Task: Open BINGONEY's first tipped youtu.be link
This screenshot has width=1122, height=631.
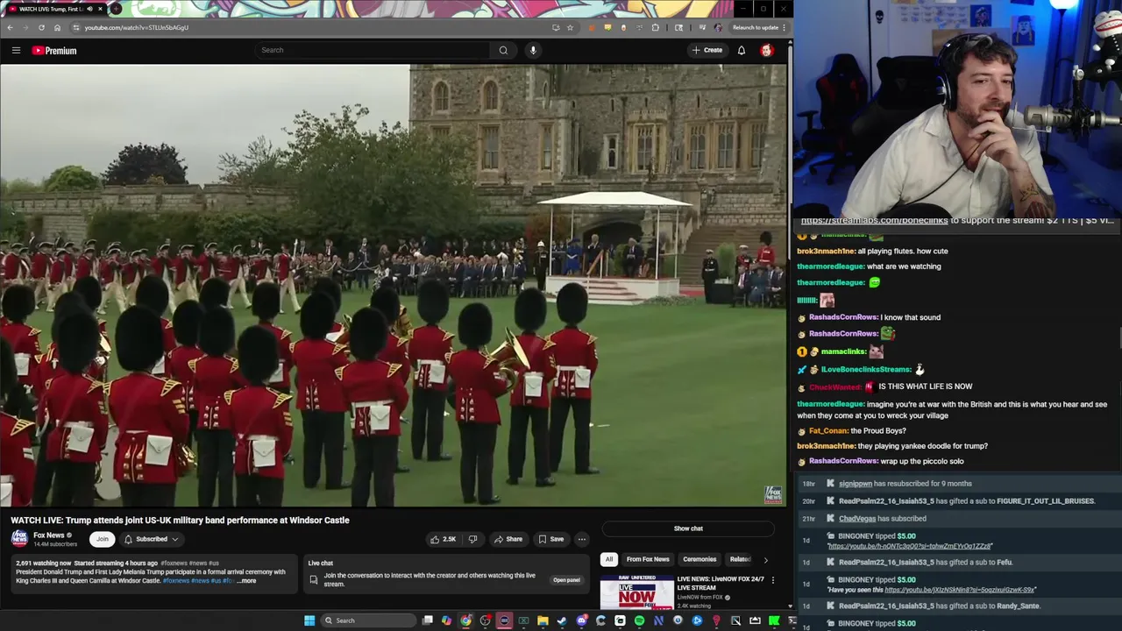Action: point(910,546)
